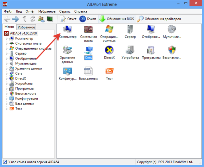Click the Back arrow toolbar icon
This screenshot has height=167, width=204.
point(7,19)
